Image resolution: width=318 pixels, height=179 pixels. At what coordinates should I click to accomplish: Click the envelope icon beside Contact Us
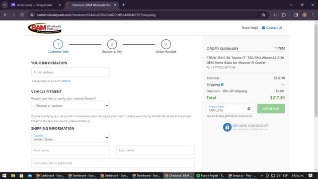(x=263, y=28)
